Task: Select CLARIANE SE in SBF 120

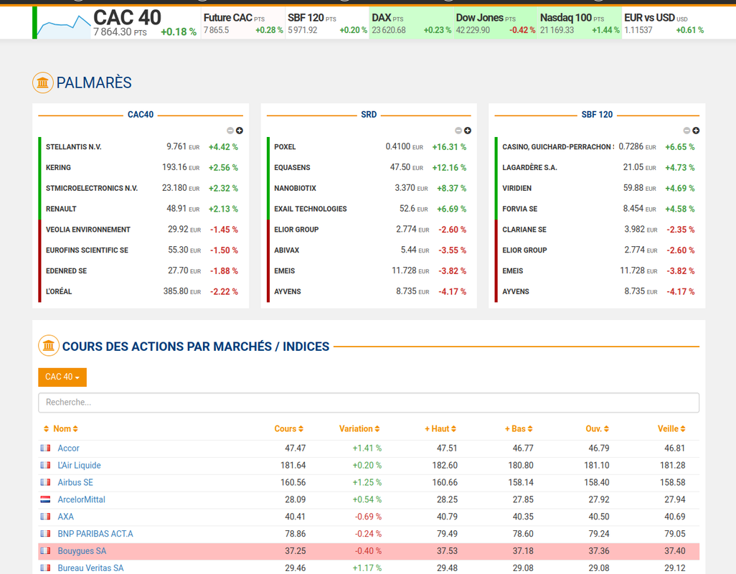Action: click(524, 230)
